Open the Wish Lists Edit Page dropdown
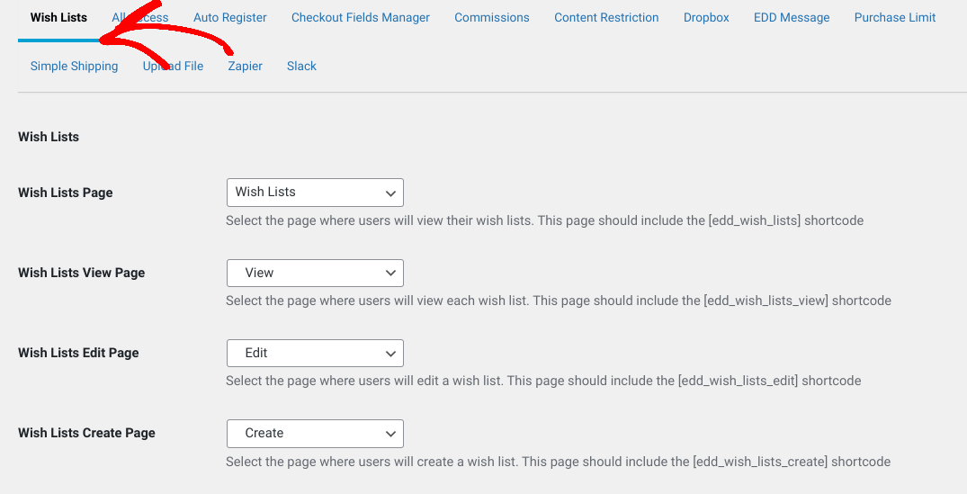The width and height of the screenshot is (967, 494). click(315, 353)
